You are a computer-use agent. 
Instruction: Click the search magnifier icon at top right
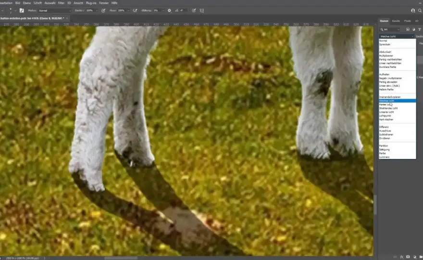(x=420, y=11)
